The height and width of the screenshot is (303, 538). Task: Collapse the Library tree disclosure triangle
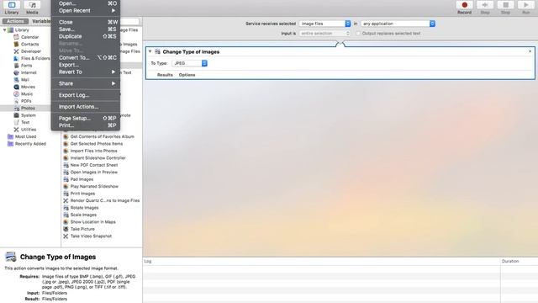point(4,30)
